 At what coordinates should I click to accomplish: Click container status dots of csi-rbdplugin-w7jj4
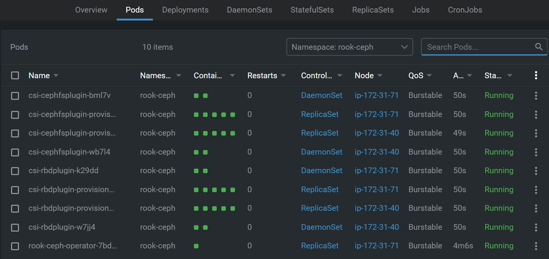coord(201,227)
